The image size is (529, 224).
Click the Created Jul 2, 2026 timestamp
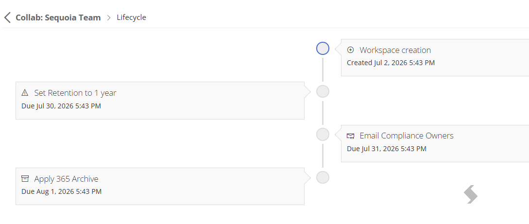pos(391,63)
